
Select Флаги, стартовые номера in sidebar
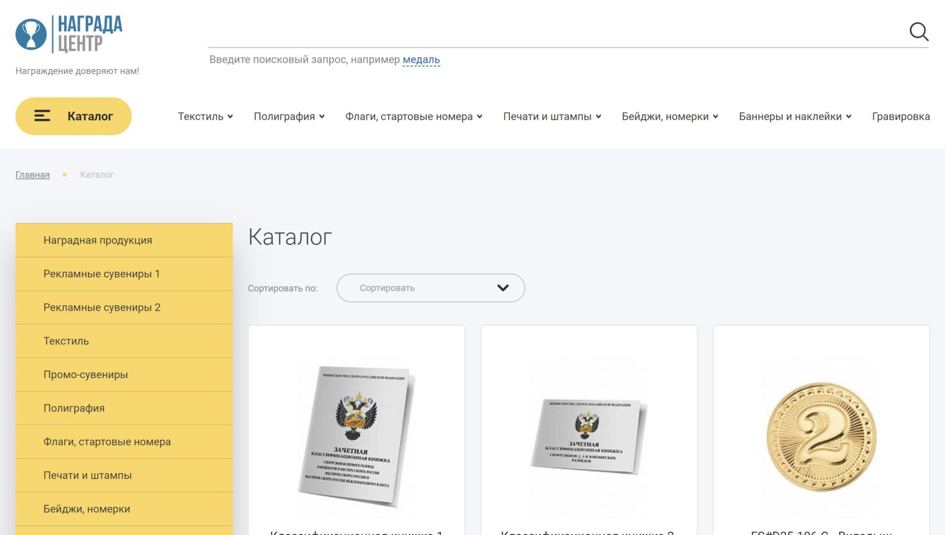pos(124,441)
